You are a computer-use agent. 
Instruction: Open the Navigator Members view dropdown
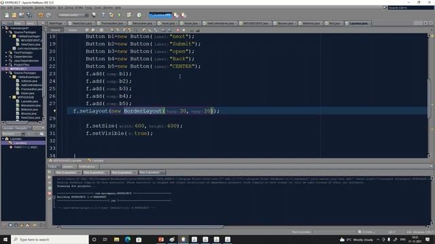[x=13, y=134]
